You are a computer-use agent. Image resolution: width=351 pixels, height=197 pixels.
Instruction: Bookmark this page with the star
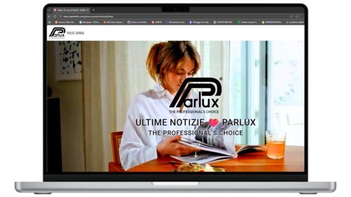tap(297, 16)
